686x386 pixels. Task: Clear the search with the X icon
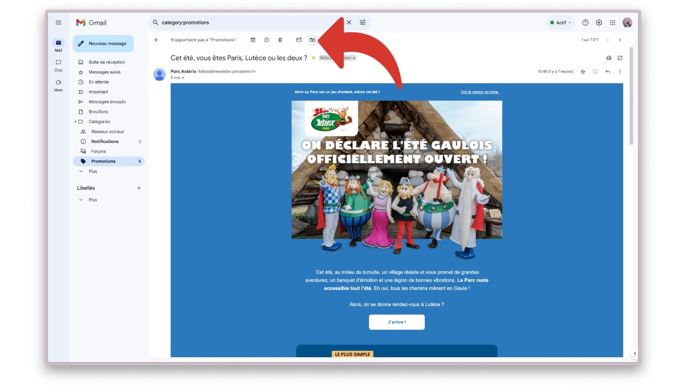(349, 22)
